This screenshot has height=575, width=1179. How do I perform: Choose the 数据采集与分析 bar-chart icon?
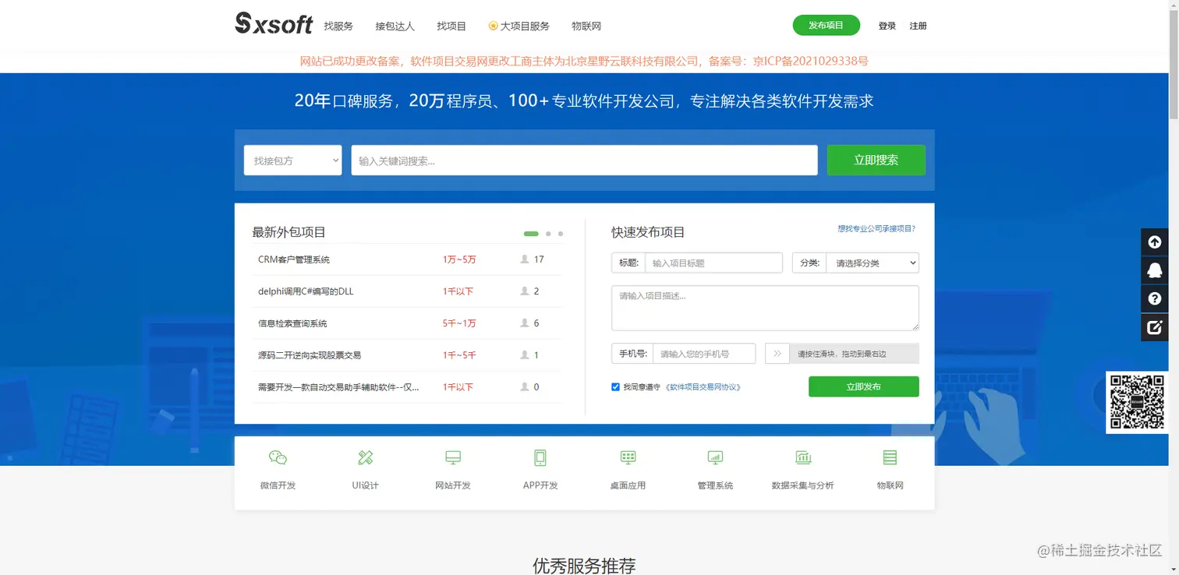point(803,457)
